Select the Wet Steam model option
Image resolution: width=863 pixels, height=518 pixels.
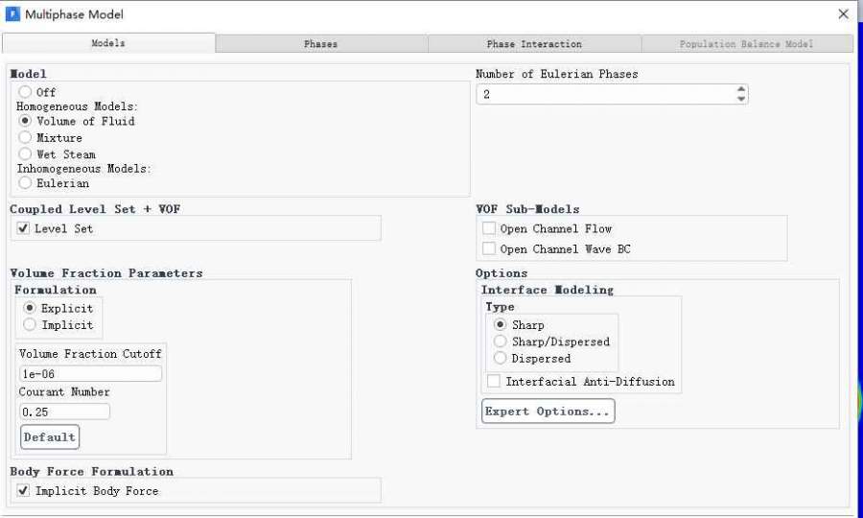25,153
